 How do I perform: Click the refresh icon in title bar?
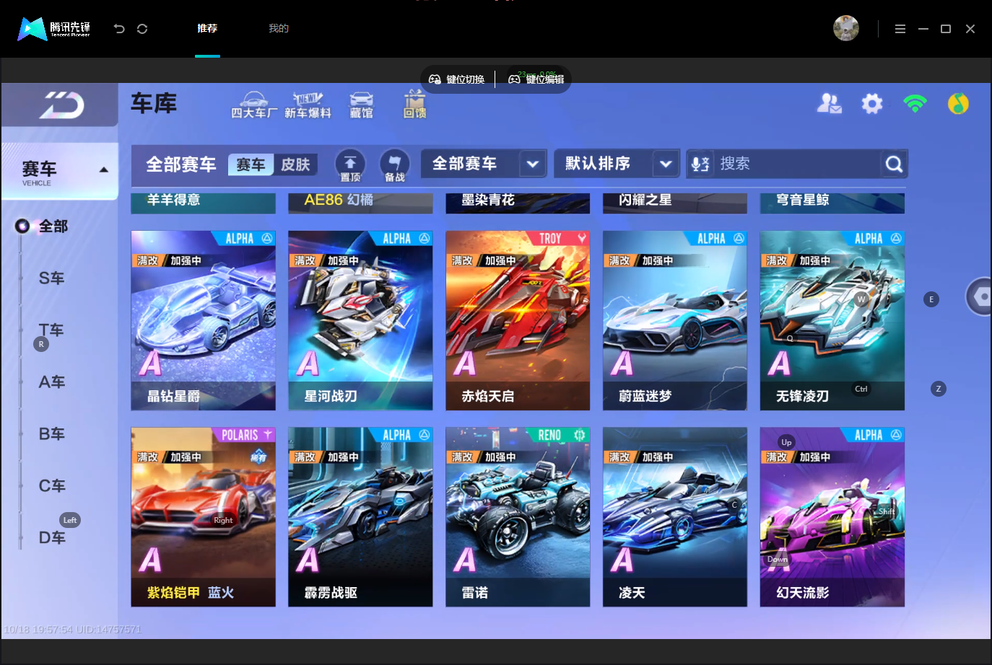(142, 29)
